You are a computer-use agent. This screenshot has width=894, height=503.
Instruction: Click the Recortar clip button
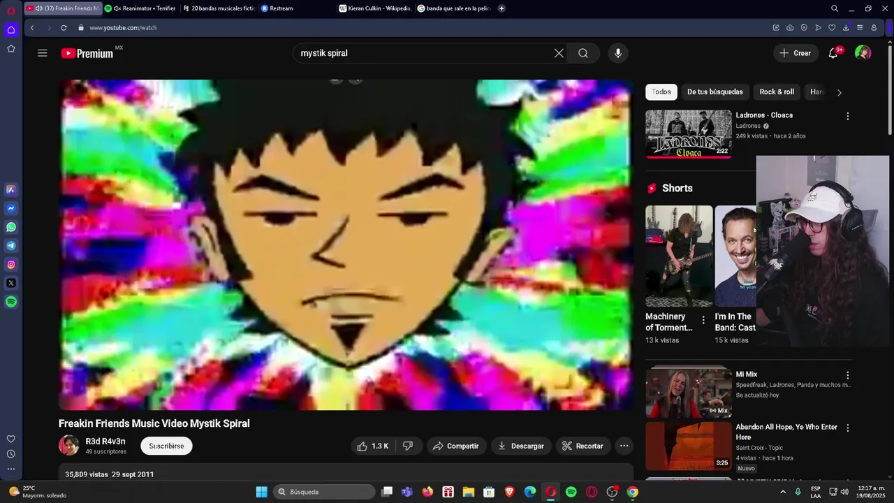click(583, 446)
